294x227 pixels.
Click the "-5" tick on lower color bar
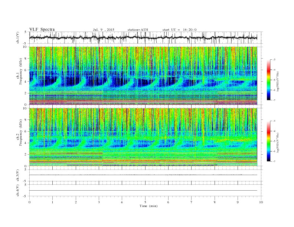coord(274,141)
